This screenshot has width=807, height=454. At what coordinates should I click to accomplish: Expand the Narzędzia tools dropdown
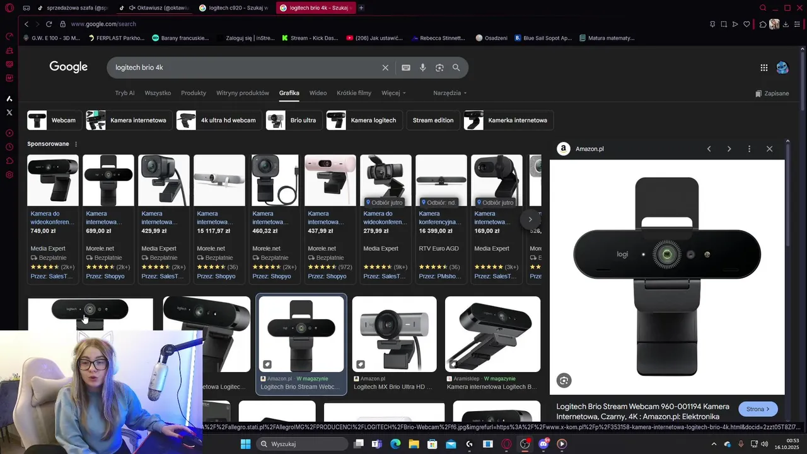point(450,93)
